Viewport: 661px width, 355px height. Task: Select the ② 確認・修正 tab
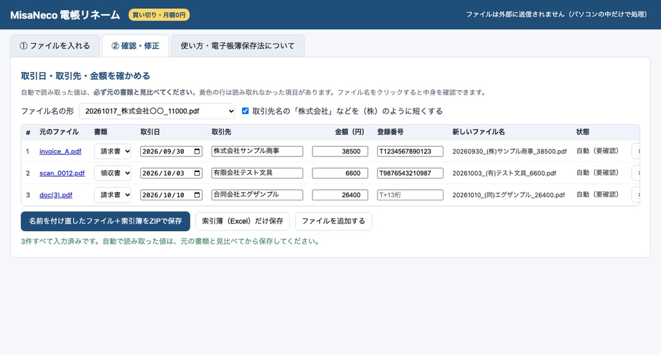136,46
